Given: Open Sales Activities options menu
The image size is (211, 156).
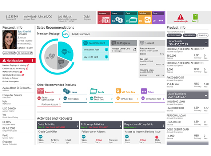Looking at the screenshot, I should pos(77,125).
